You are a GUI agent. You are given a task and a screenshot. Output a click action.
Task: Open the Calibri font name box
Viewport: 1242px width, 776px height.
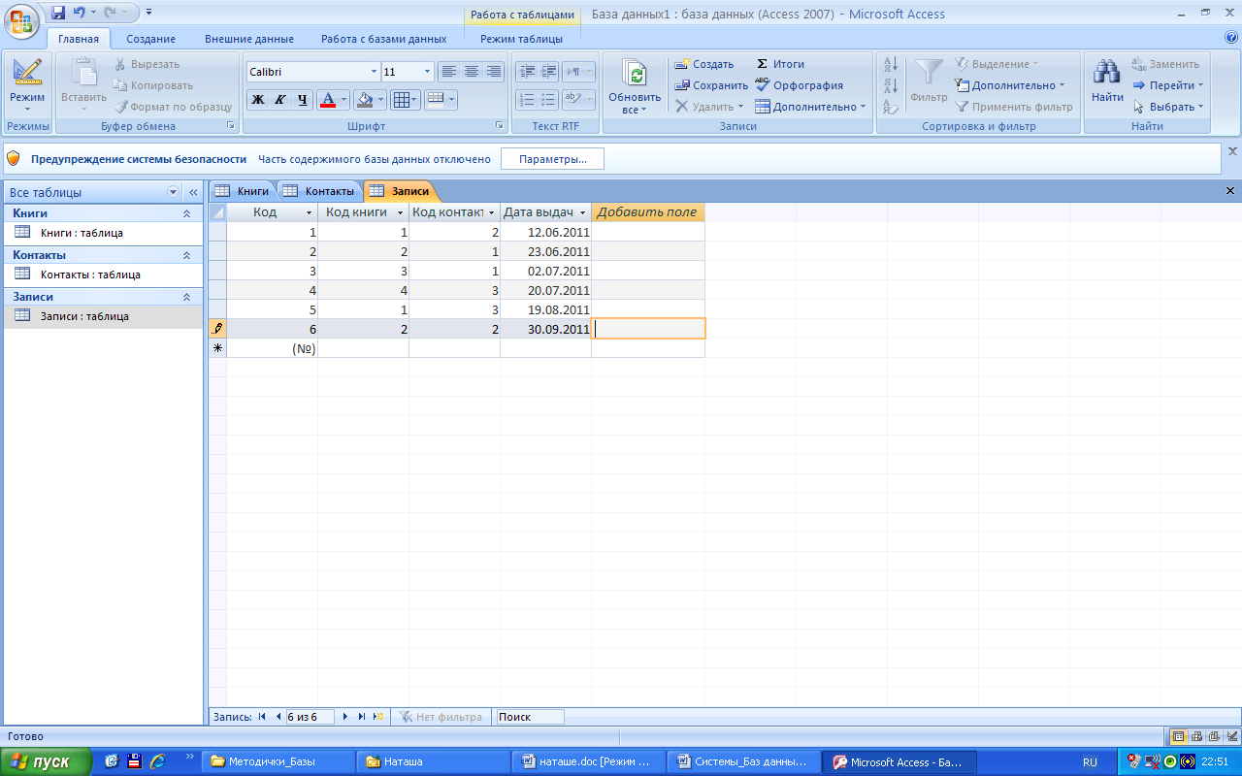pyautogui.click(x=312, y=72)
